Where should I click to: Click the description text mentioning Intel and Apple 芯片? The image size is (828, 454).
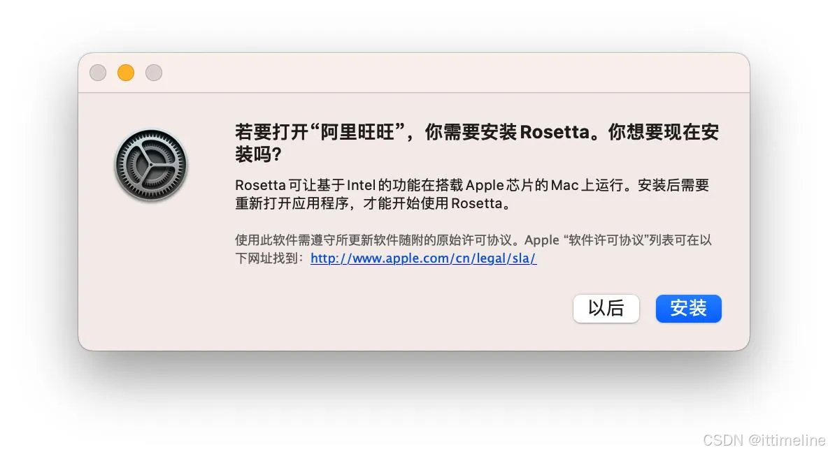(x=471, y=194)
